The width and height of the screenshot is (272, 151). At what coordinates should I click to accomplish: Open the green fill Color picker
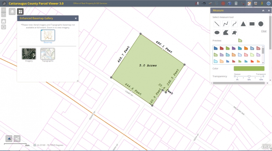click(x=249, y=69)
